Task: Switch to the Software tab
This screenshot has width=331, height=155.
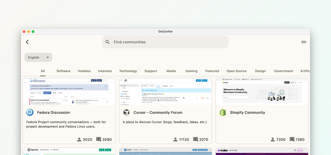Action: (63, 71)
